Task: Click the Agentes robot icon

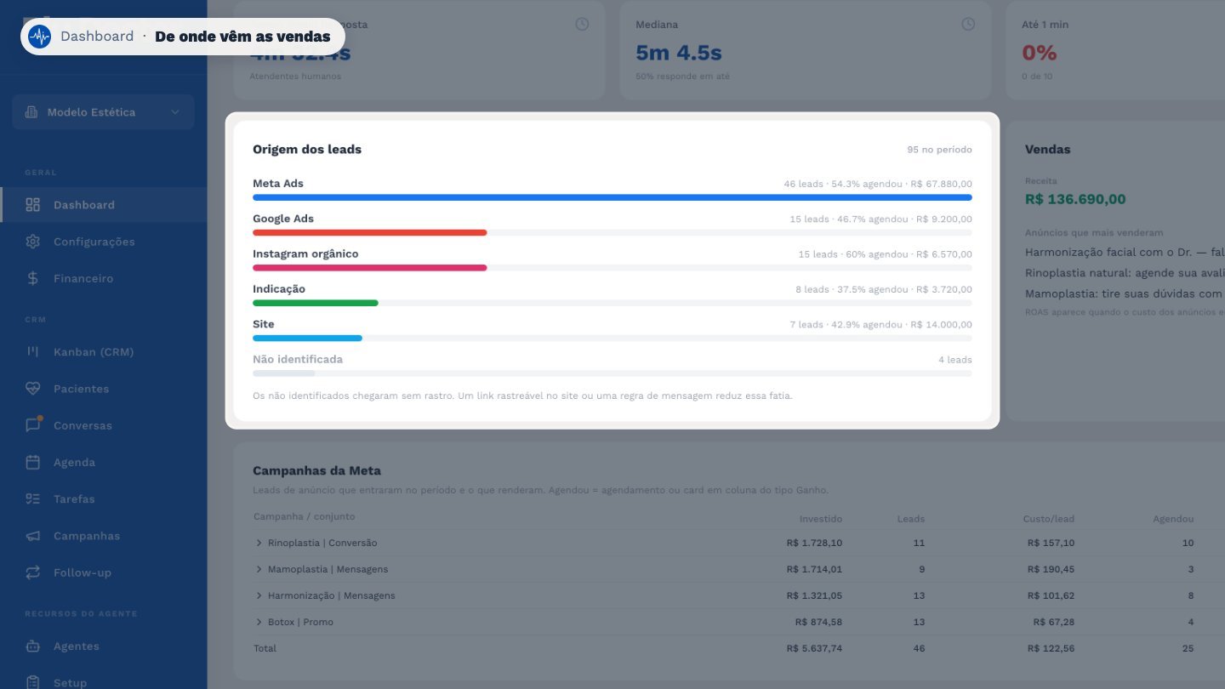Action: pos(33,646)
